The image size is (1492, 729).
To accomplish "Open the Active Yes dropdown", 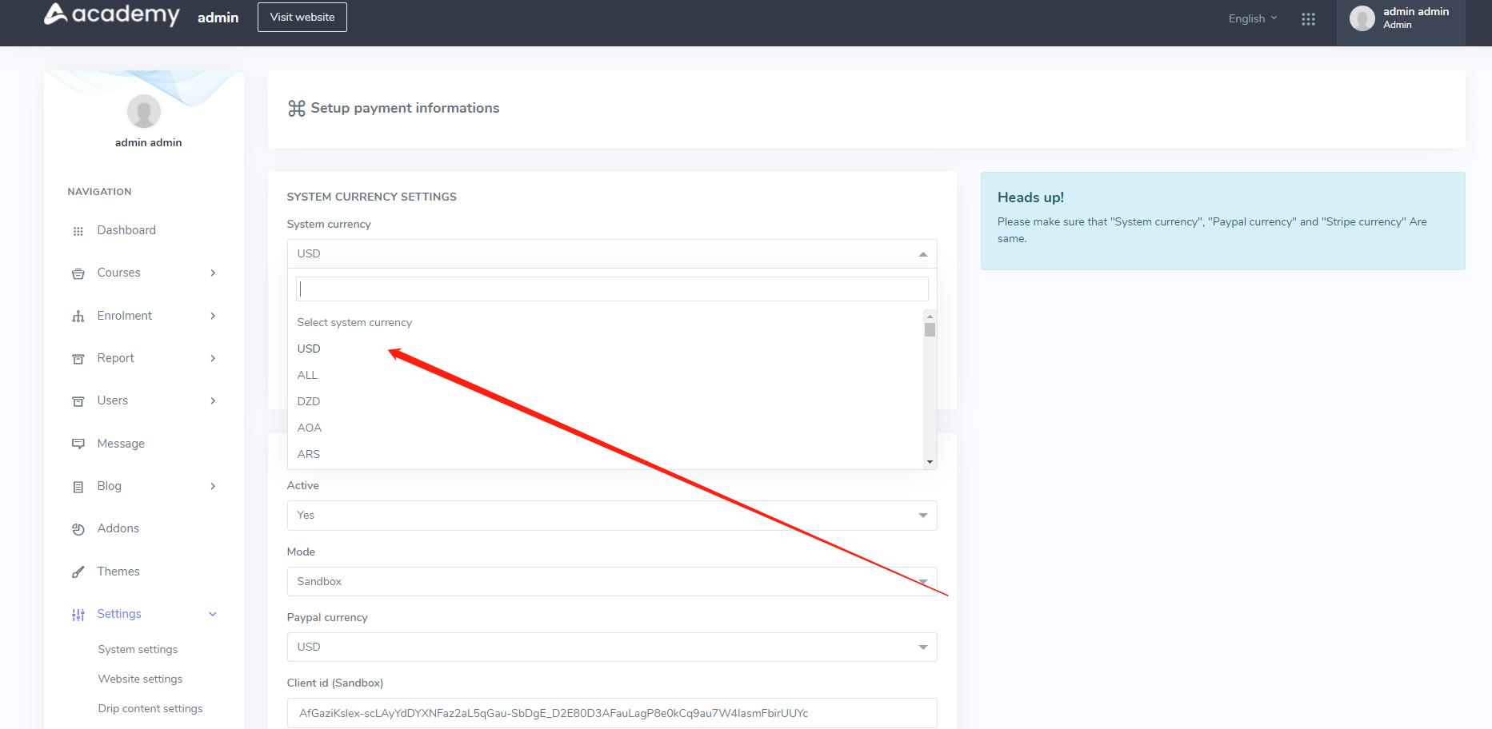I will (x=612, y=516).
